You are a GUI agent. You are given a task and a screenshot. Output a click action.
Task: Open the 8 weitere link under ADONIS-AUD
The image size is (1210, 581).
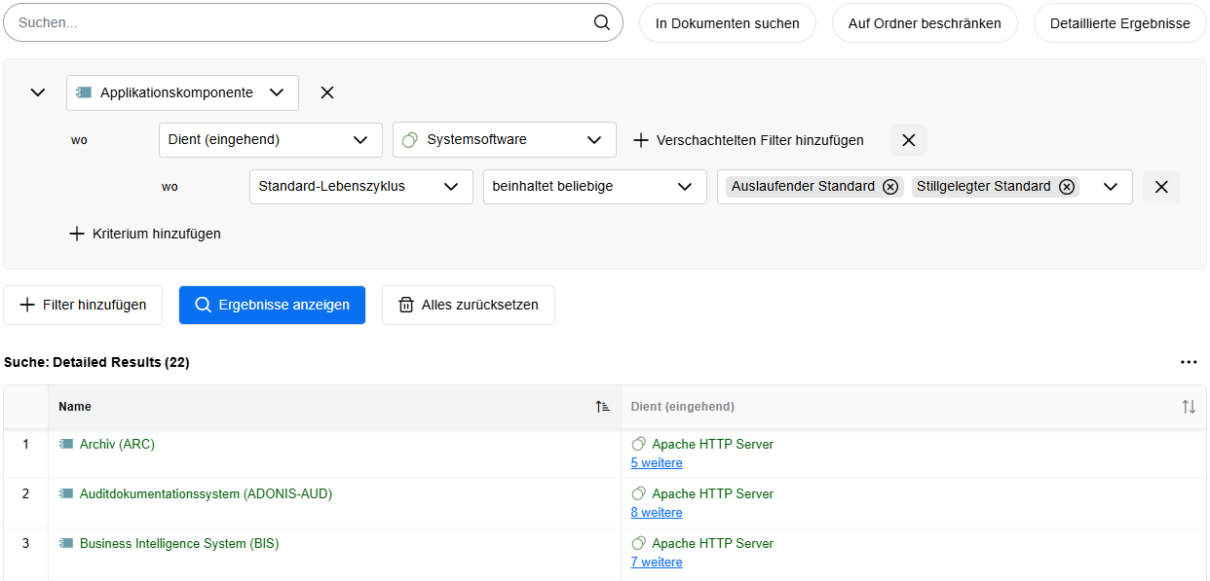(x=656, y=512)
